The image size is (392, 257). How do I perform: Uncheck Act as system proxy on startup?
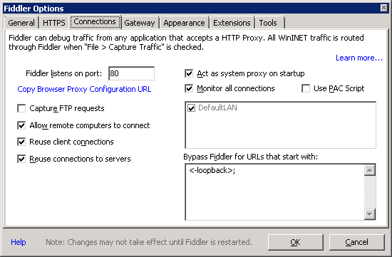189,73
